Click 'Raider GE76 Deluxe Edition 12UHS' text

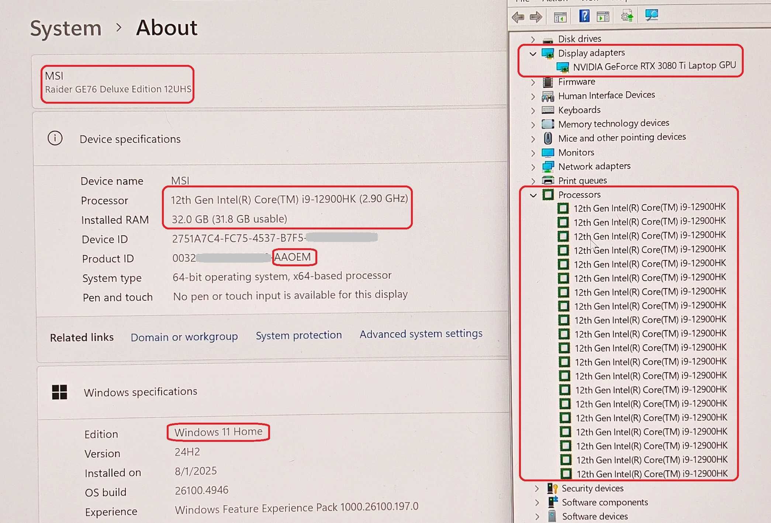[x=118, y=89]
